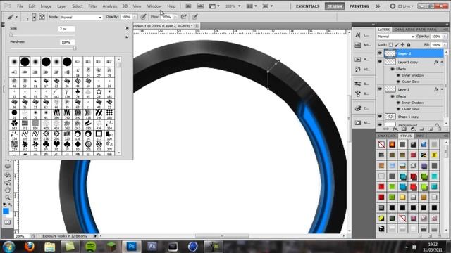Add a layer style using fx button

[395, 129]
